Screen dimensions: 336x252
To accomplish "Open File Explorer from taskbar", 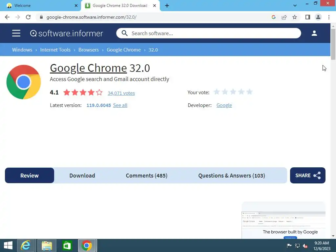I will (x=47, y=245).
